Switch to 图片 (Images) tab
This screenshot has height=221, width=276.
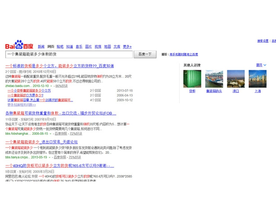[88, 46]
